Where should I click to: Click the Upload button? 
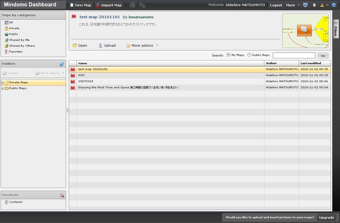coord(107,46)
